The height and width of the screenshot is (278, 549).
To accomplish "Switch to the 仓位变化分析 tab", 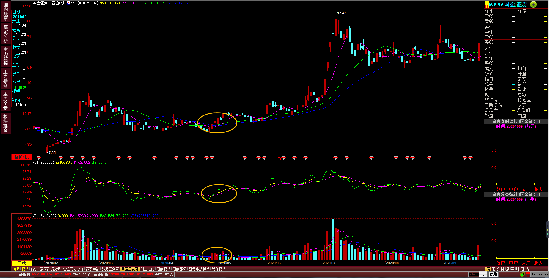I will click(x=73, y=269).
